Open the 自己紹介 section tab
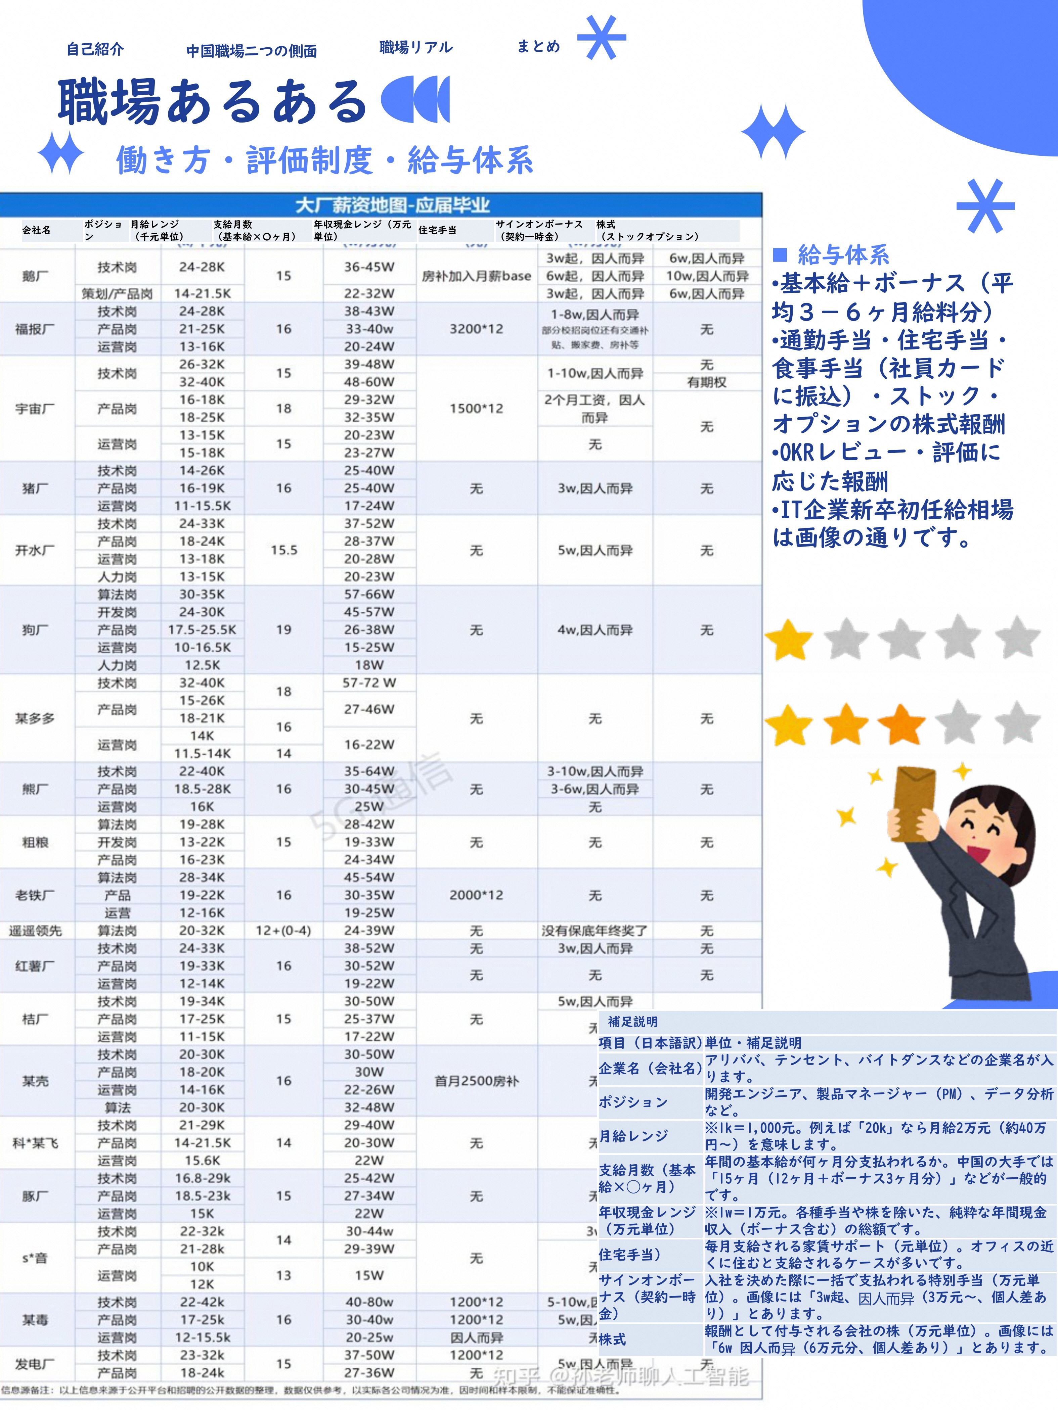Viewport: 1058px width, 1410px height. click(95, 49)
